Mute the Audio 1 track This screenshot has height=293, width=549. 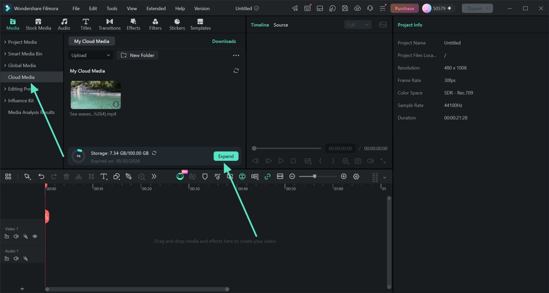click(x=16, y=258)
